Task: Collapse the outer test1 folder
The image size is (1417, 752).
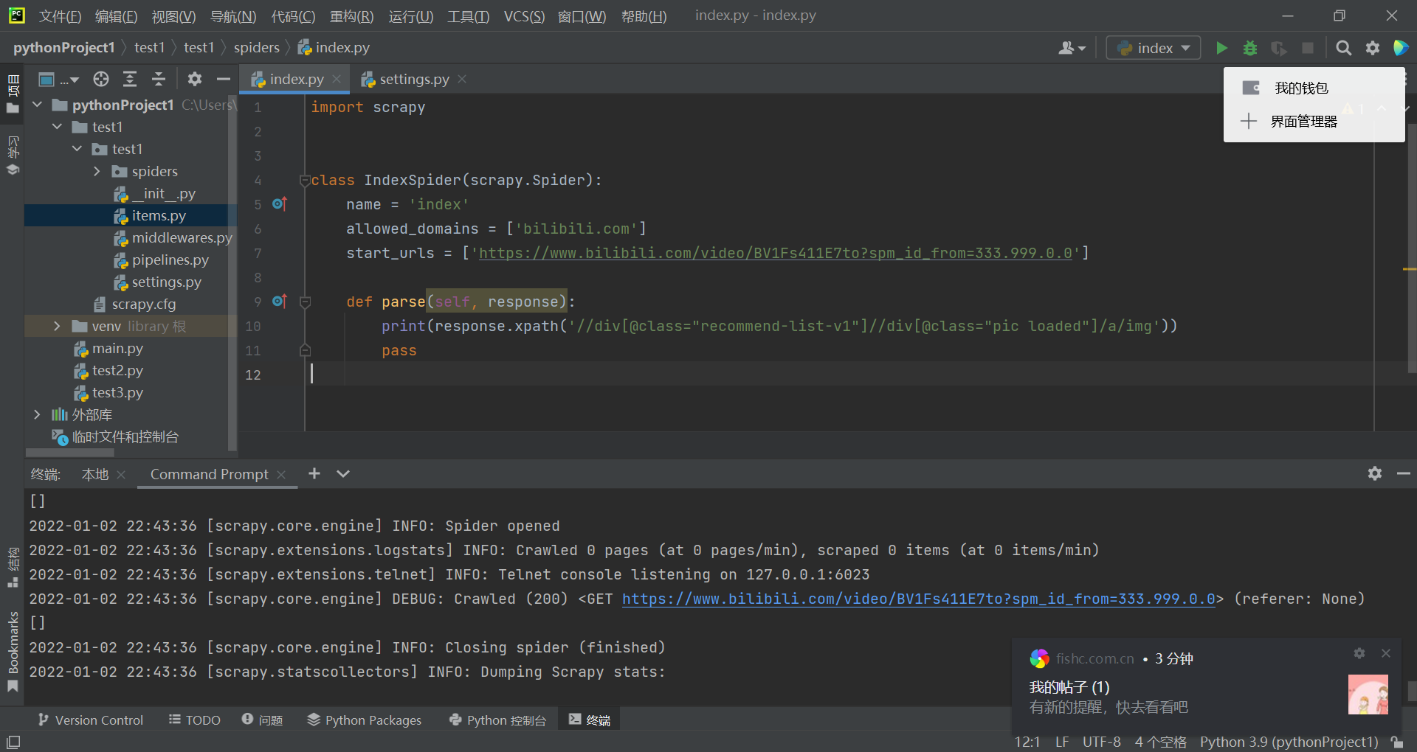Action: [x=57, y=127]
